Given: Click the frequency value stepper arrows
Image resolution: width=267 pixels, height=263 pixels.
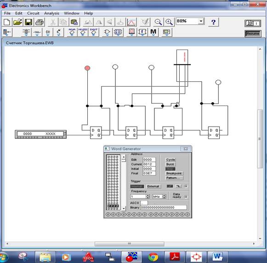Looking at the screenshot, I should (148, 196).
